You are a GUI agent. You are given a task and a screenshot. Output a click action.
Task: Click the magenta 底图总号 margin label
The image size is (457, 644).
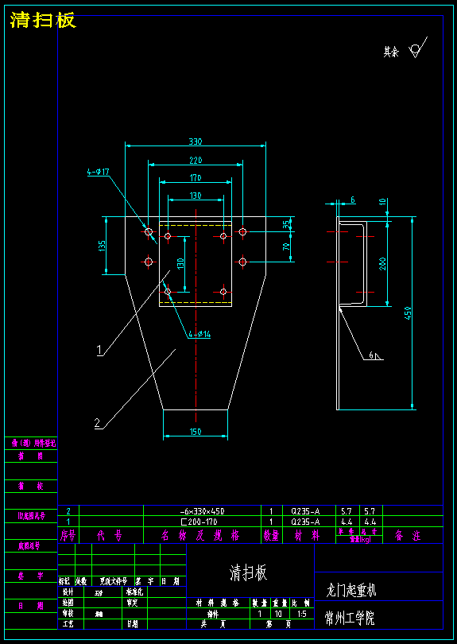pos(29,546)
